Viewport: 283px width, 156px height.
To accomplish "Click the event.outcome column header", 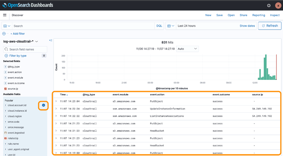I will [x=221, y=95].
